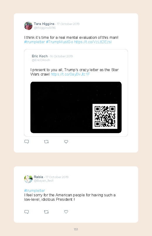Click the QR code on the video

click(105, 116)
